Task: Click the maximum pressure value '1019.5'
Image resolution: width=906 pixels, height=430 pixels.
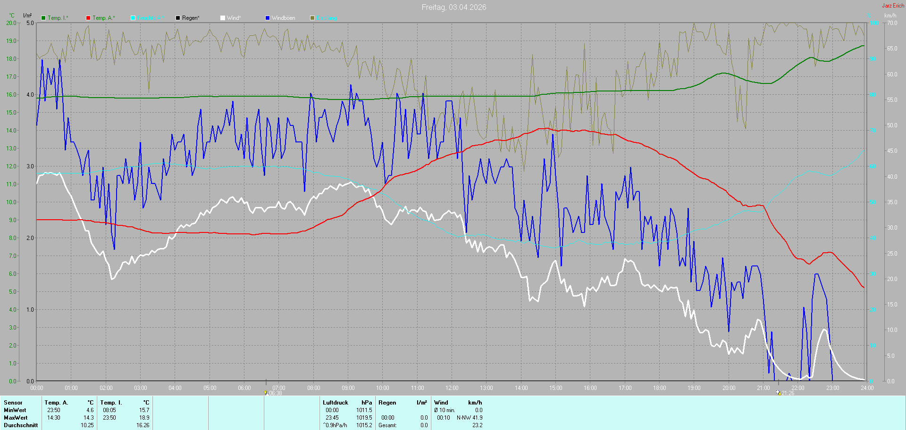Action: 364,418
